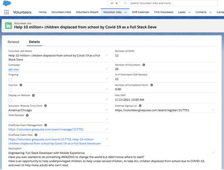The width and height of the screenshot is (224, 170).
Task: Open the Find Volunteers tab
Action: (164, 12)
